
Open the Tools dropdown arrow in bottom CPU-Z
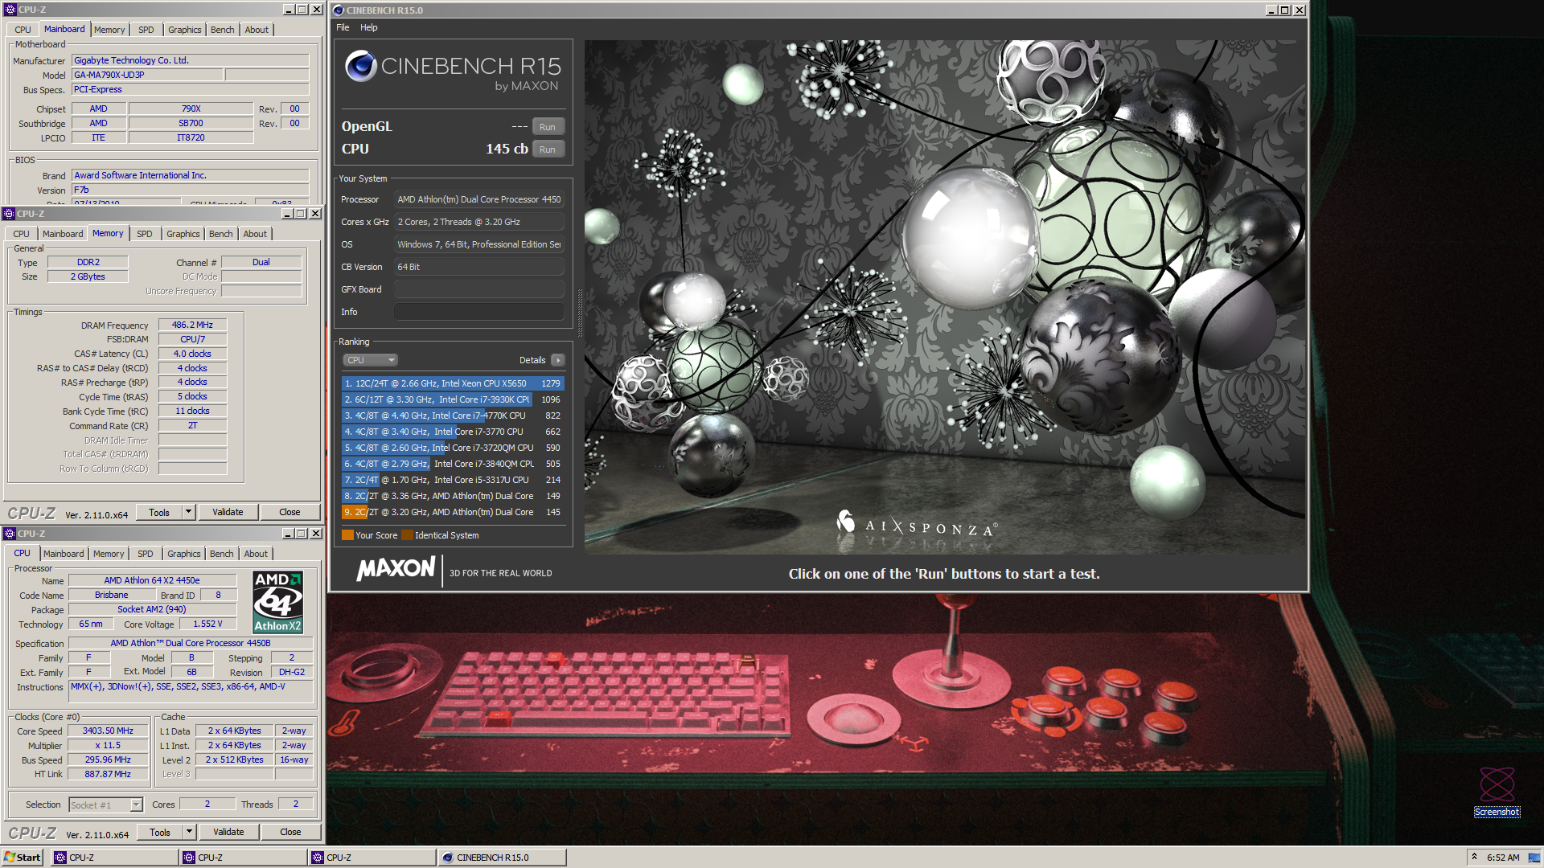point(189,832)
